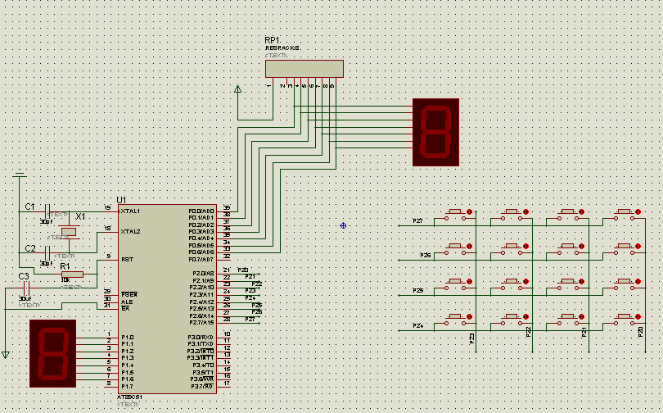The image size is (663, 413).
Task: Click the P3.0/RXD pin label
Action: 201,337
